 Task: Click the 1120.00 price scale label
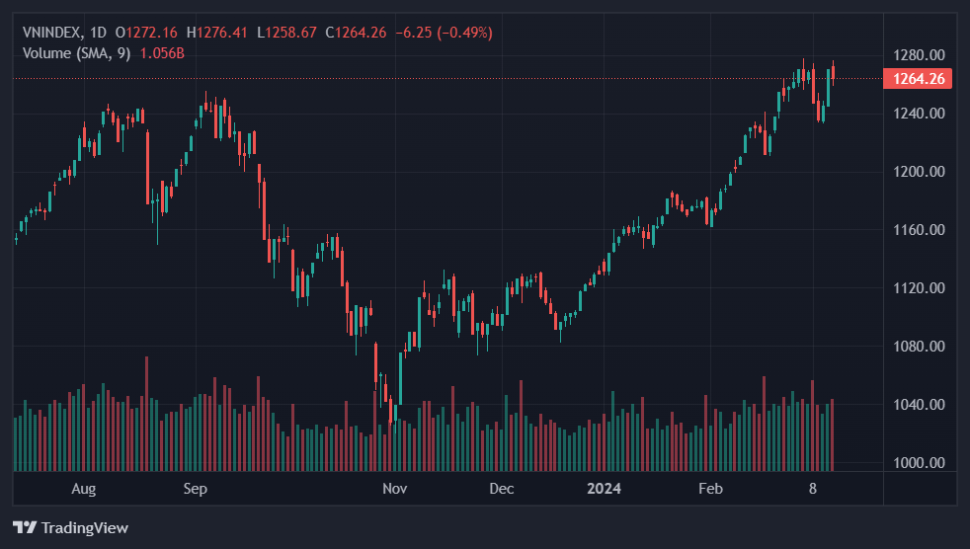919,288
